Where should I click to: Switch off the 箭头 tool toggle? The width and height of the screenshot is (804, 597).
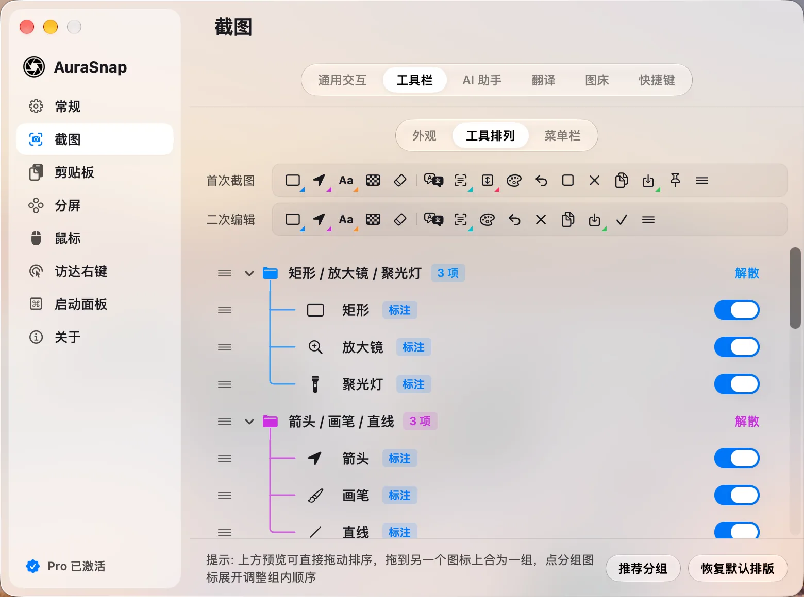tap(737, 458)
